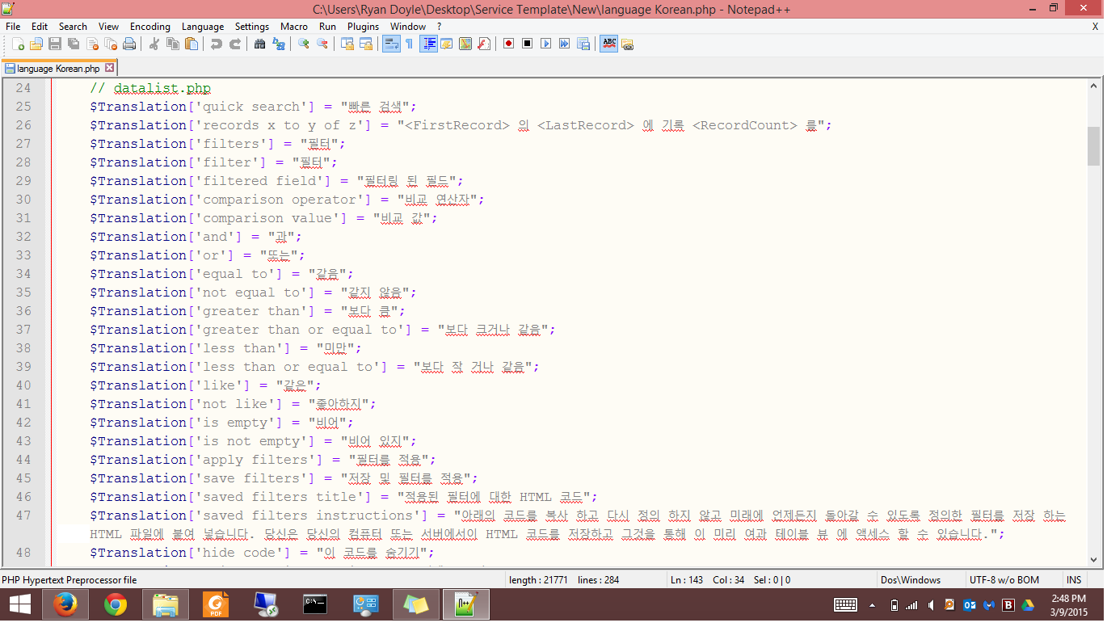1107x627 pixels.
Task: Open Find with the binoculars icon
Action: [x=259, y=44]
